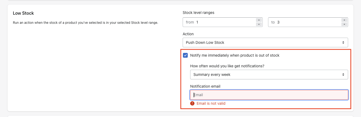
Task: Click the Low Stock section heading
Action: click(x=23, y=13)
